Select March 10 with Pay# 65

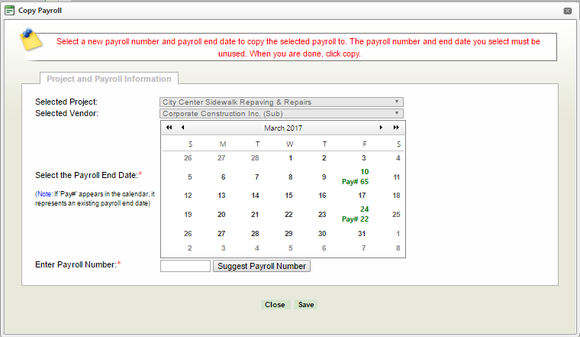pos(364,177)
